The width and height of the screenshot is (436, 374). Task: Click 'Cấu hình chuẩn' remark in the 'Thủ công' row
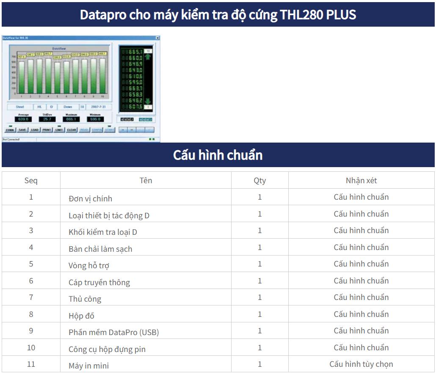[361, 297]
